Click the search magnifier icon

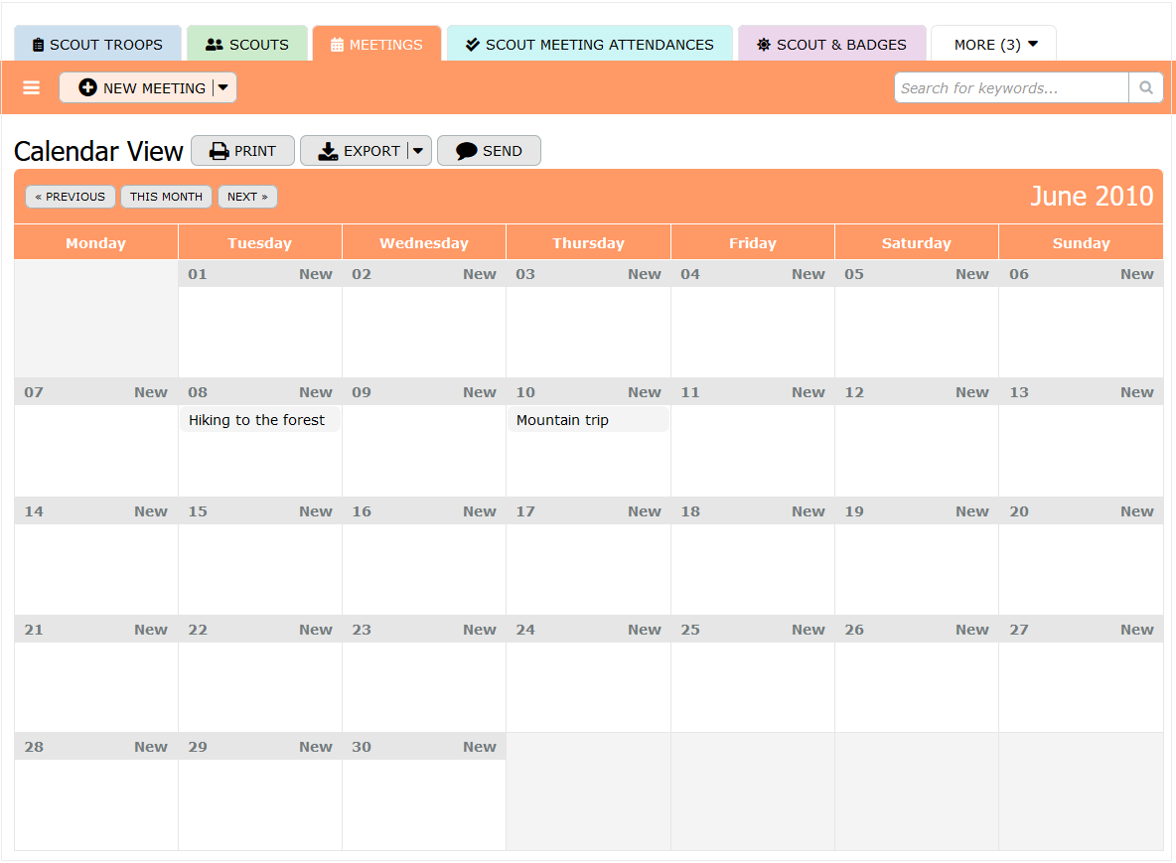[x=1145, y=88]
